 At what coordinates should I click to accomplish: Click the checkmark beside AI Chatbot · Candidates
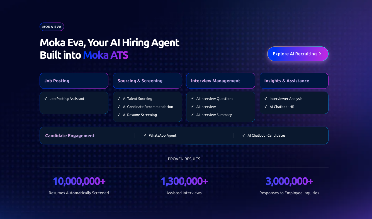click(244, 136)
